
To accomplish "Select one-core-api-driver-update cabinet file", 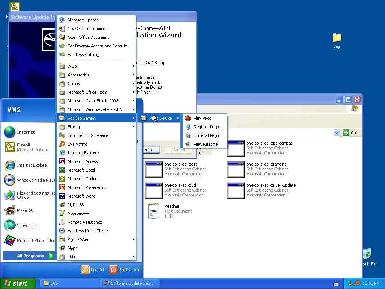I will (x=261, y=190).
